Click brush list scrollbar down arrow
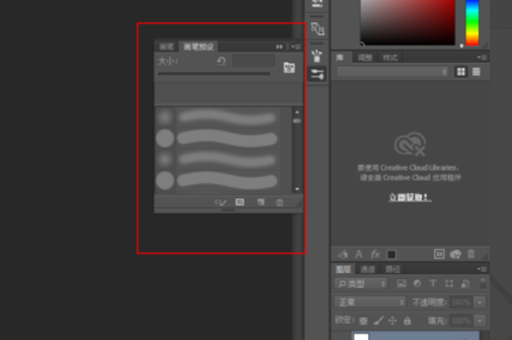The height and width of the screenshot is (340, 512). click(x=296, y=189)
